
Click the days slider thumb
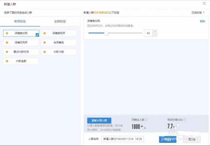(x=106, y=33)
